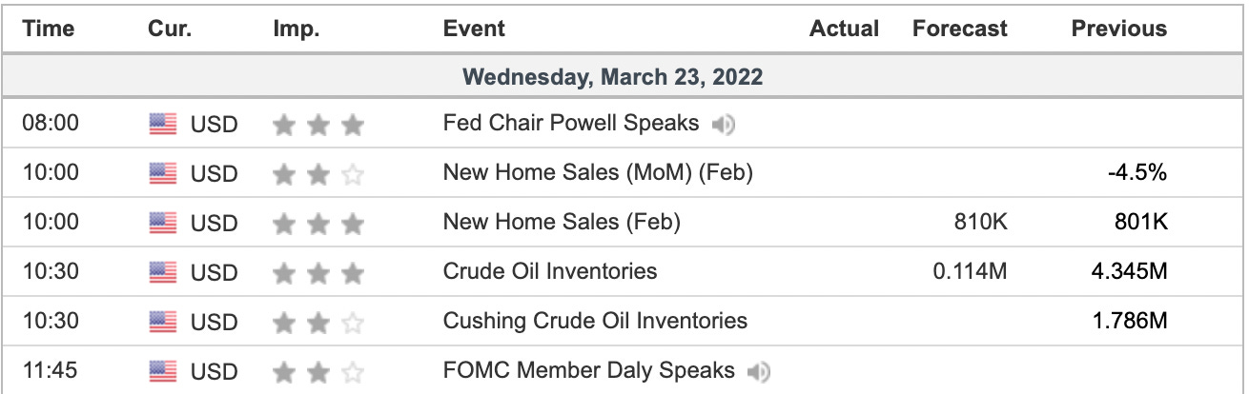The width and height of the screenshot is (1249, 394).
Task: Click the importance stars for Cushing Crude Oil Inventories
Action: (318, 323)
